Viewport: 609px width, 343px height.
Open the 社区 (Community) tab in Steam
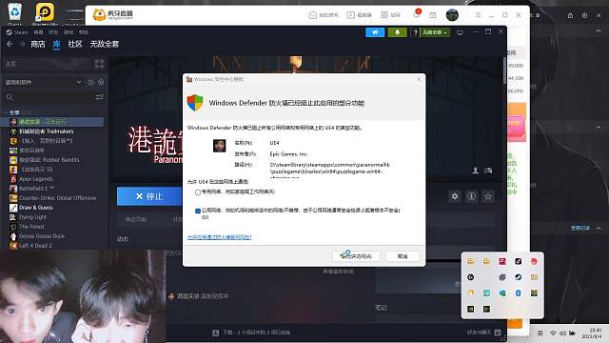click(75, 45)
